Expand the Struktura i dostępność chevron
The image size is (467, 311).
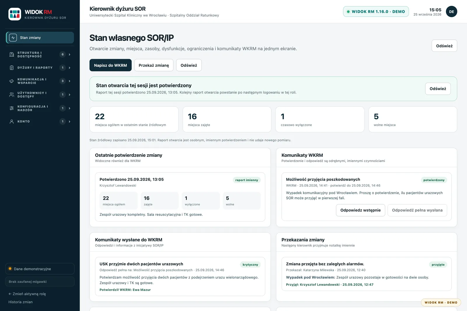point(69,55)
